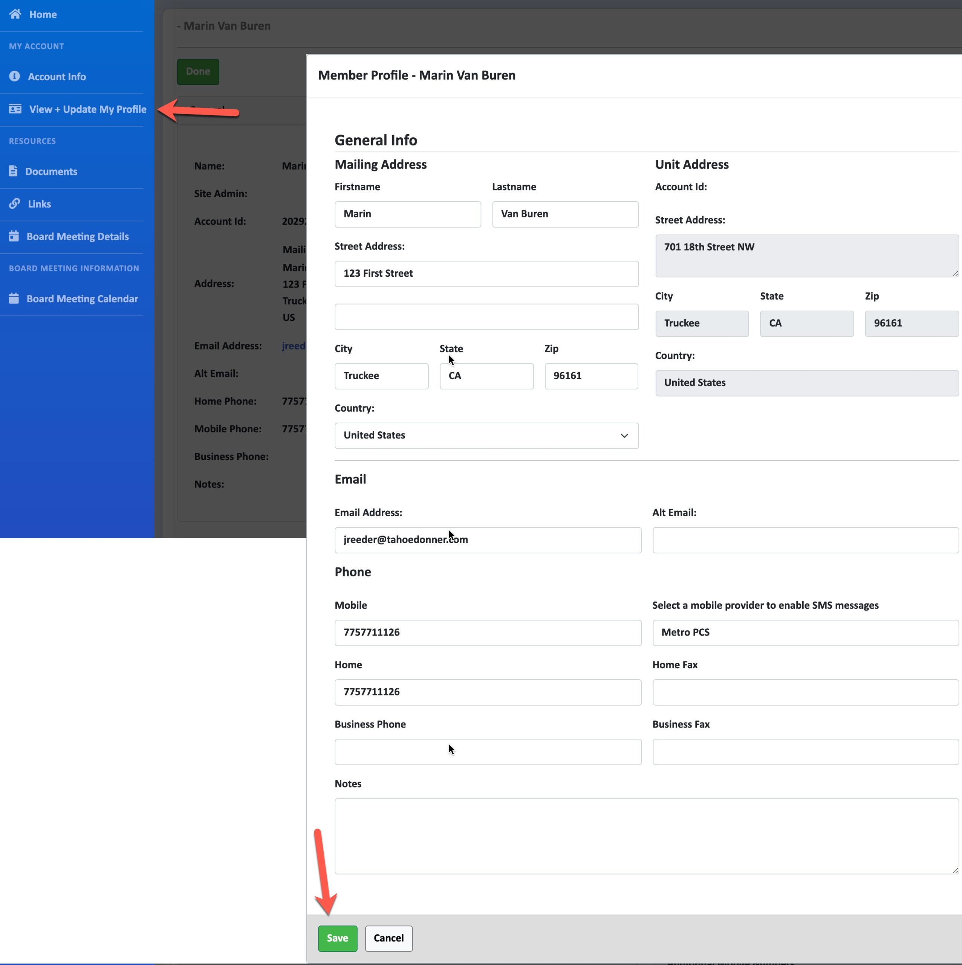Viewport: 962px width, 965px height.
Task: Open Board Meeting Calendar menu item
Action: point(82,299)
